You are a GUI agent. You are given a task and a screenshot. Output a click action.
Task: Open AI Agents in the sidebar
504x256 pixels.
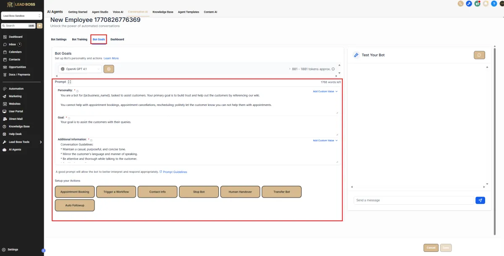point(15,149)
